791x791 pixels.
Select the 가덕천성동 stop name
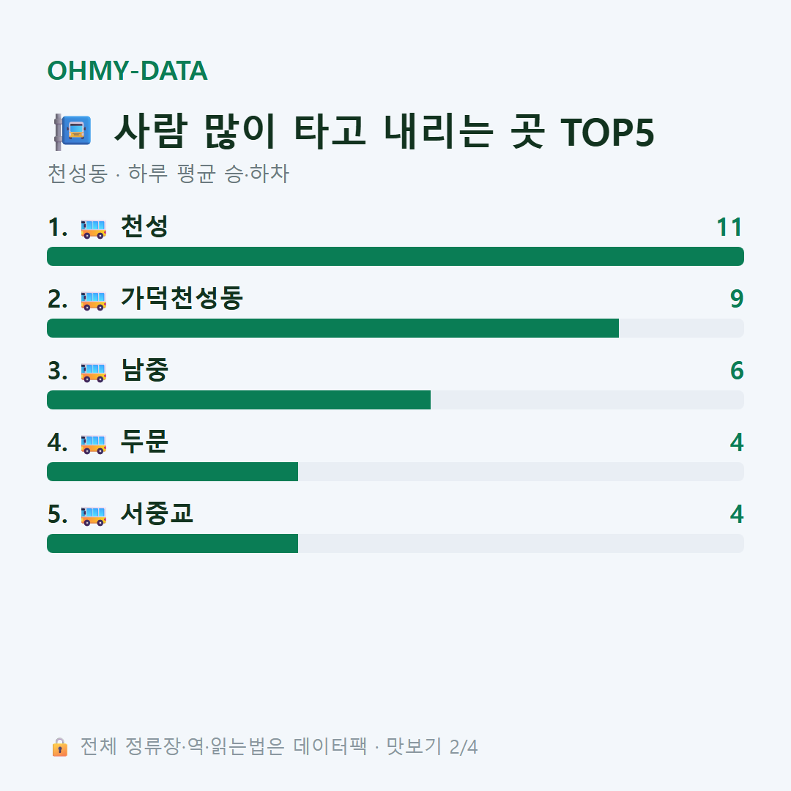(182, 298)
